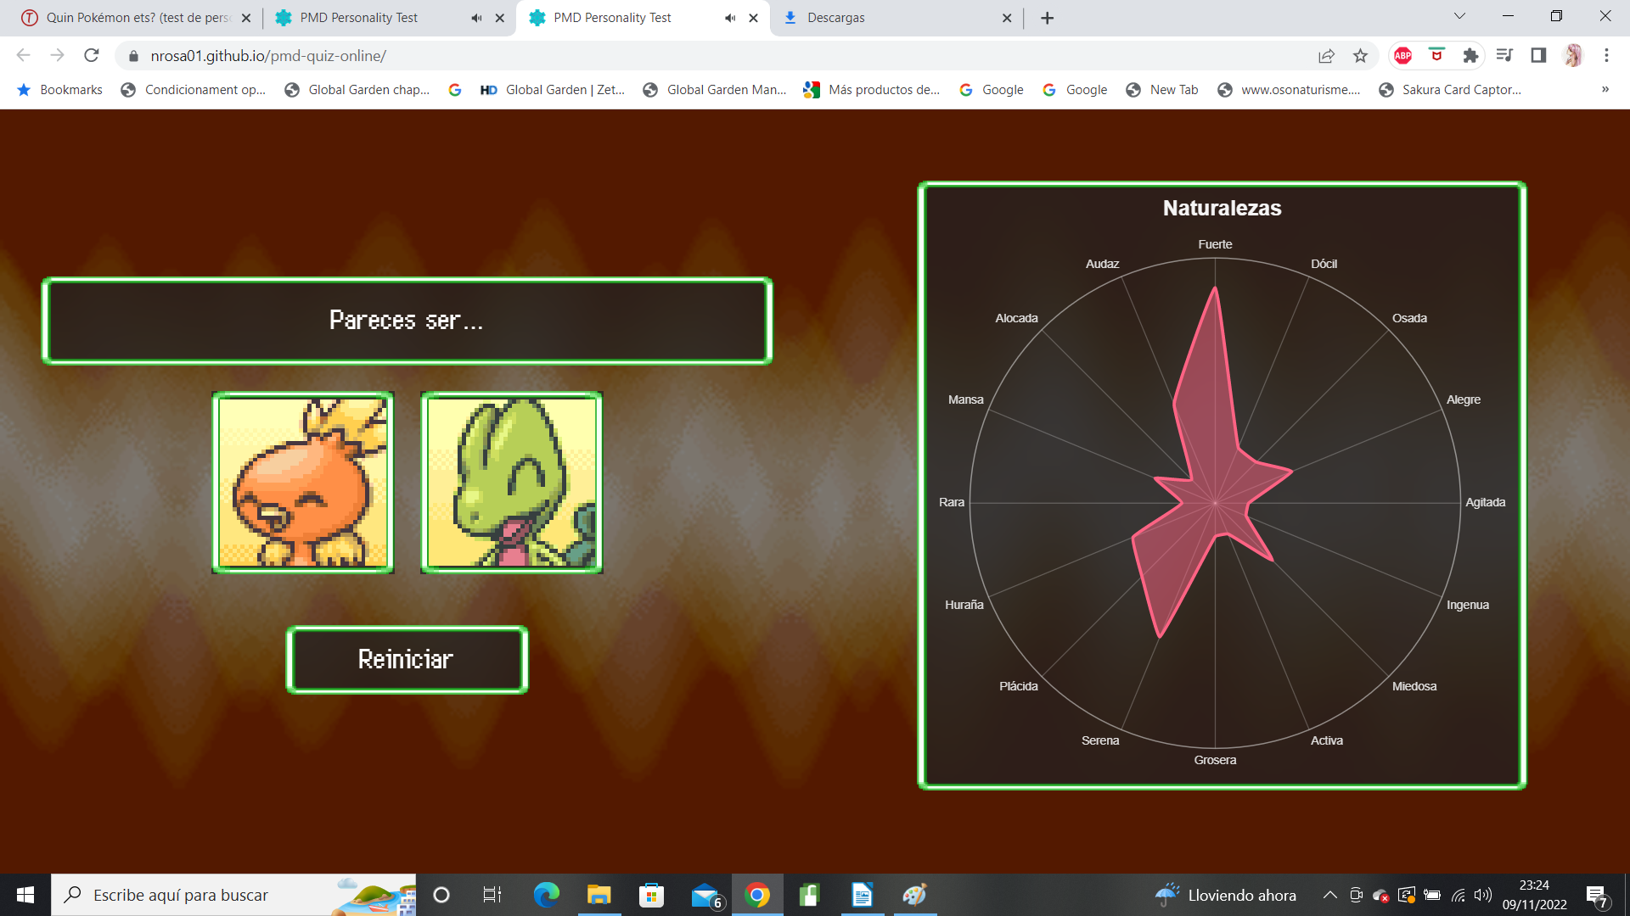Open the New Tab bookmark
The height and width of the screenshot is (916, 1630).
coord(1162,90)
